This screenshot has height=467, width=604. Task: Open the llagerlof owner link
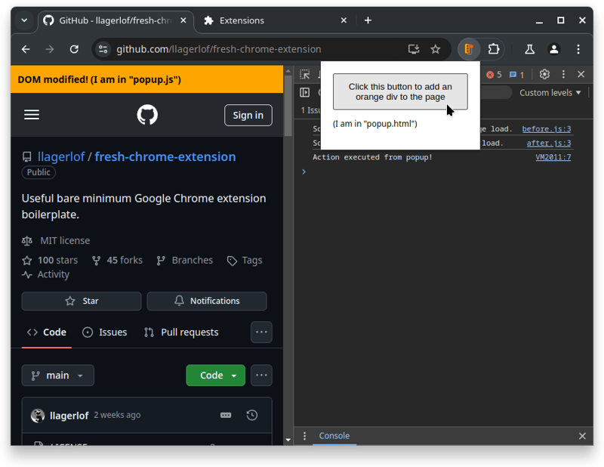coord(61,157)
